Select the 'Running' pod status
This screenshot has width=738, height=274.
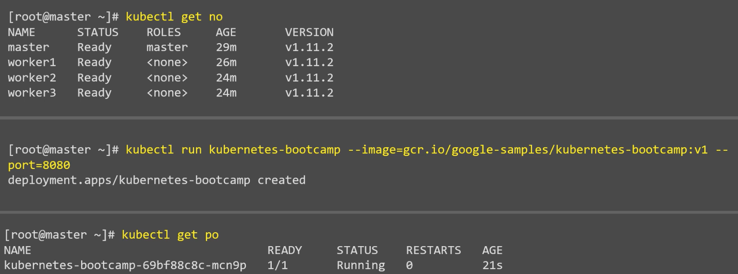click(x=361, y=266)
